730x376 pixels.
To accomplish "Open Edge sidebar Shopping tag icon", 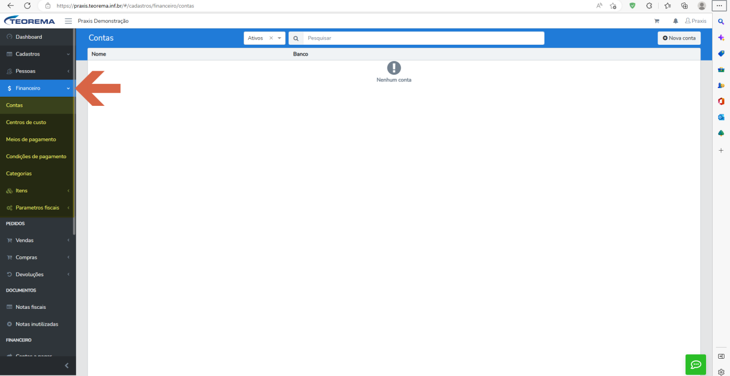I will click(x=721, y=53).
